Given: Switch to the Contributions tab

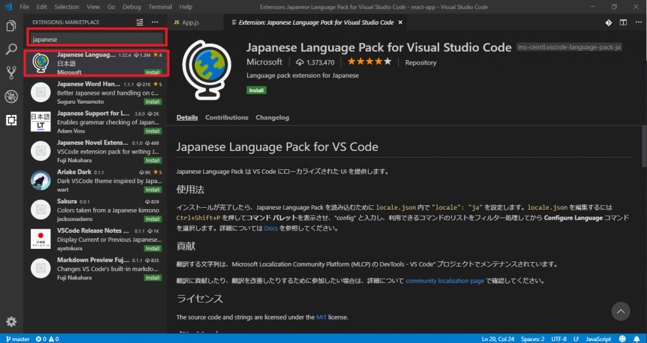Looking at the screenshot, I should [227, 117].
